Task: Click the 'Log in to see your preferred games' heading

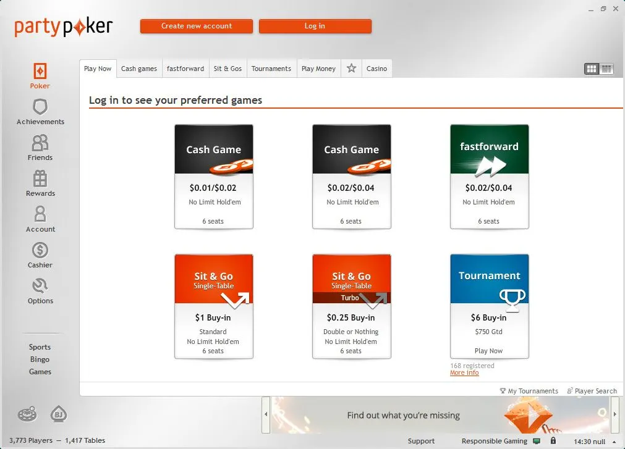Action: click(x=176, y=100)
